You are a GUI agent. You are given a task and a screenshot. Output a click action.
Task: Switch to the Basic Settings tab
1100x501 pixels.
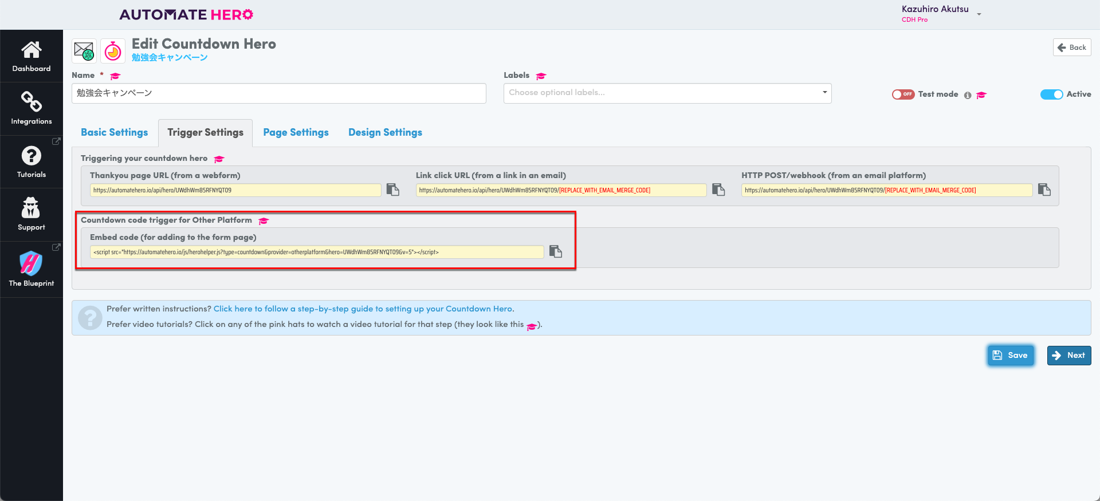point(115,132)
